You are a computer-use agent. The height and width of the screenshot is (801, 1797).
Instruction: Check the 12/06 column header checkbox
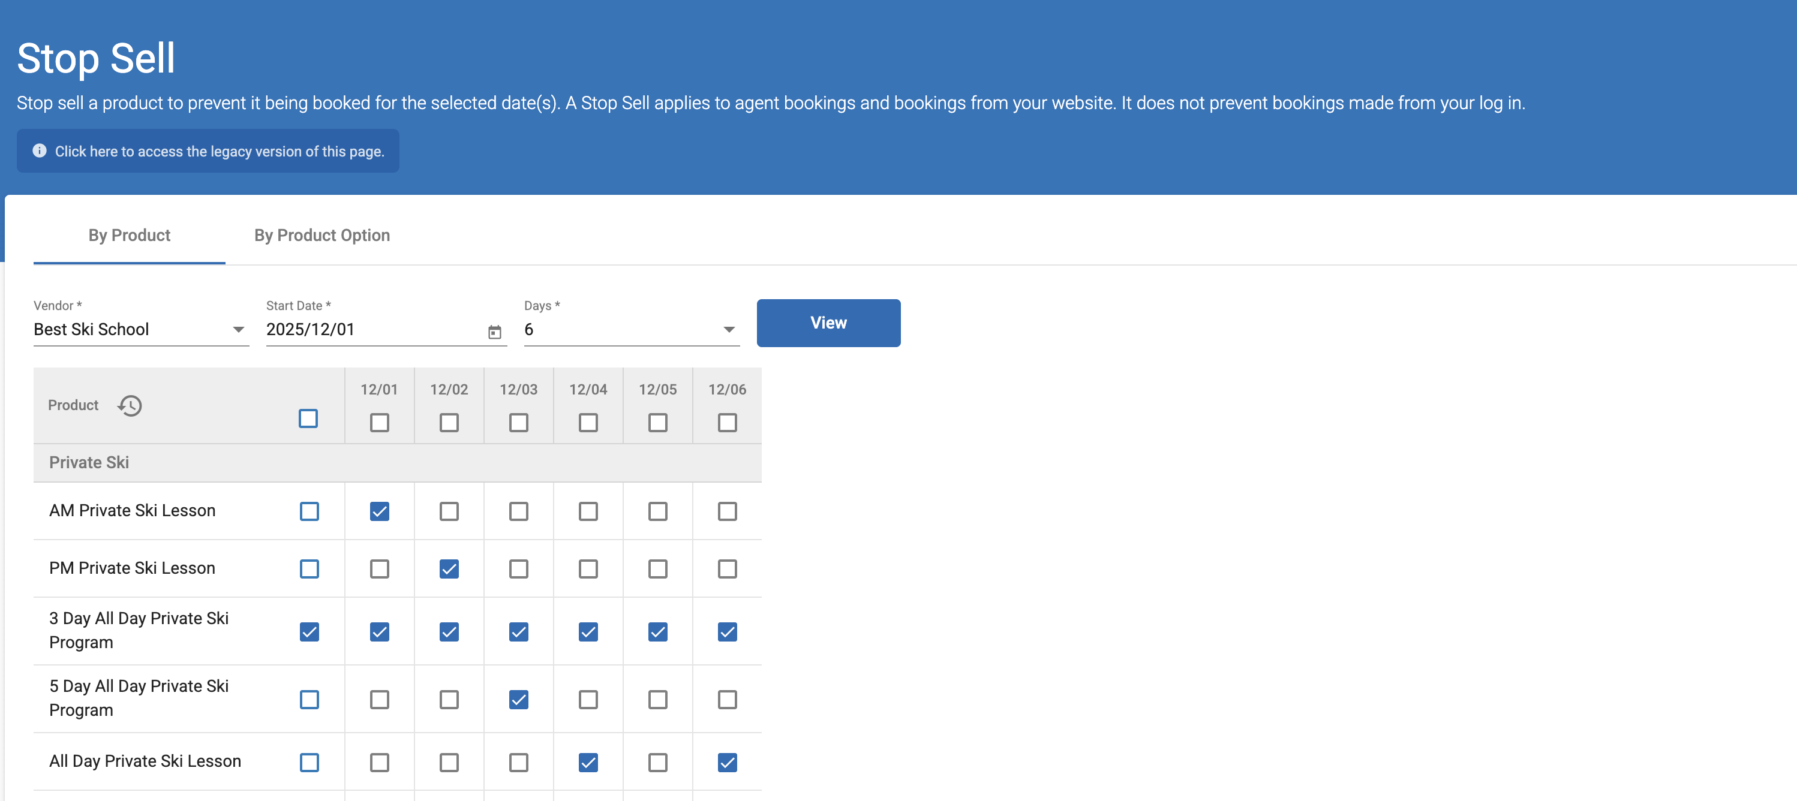727,423
